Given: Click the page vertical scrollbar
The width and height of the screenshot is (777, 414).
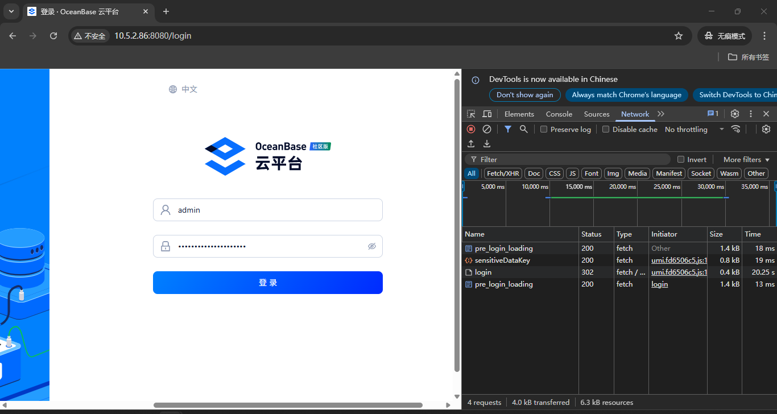Looking at the screenshot, I should point(457,225).
